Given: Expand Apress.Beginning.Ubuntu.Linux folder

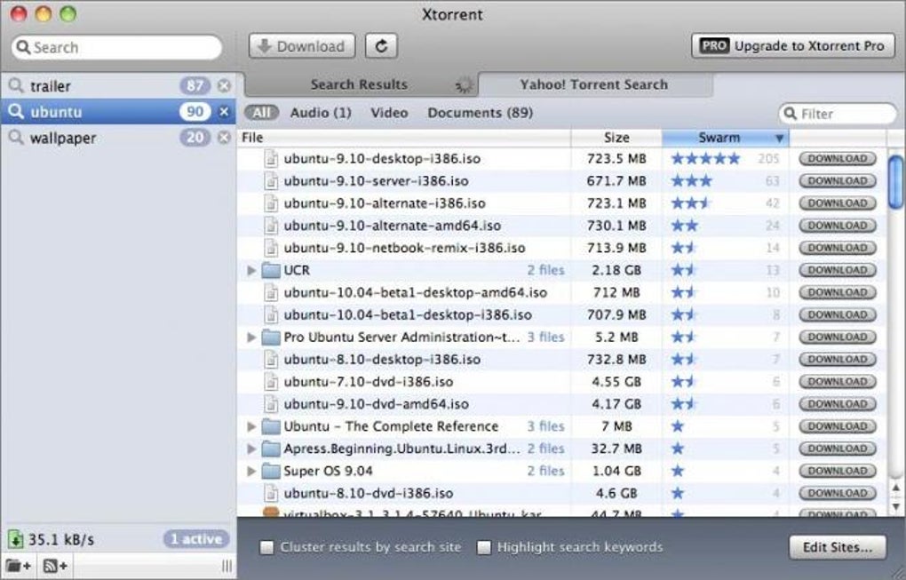Looking at the screenshot, I should coord(251,449).
